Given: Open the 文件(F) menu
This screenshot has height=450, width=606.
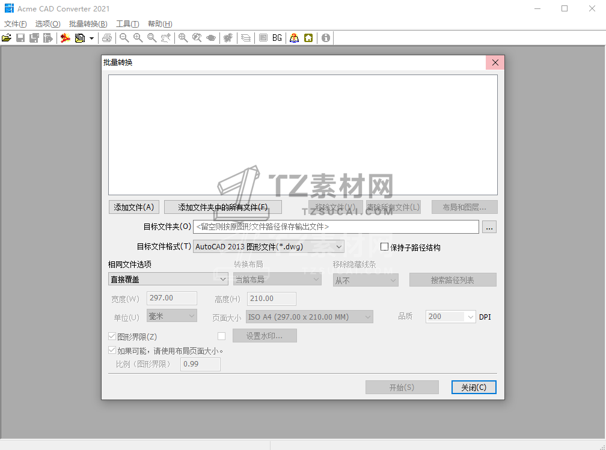Looking at the screenshot, I should click(x=16, y=24).
